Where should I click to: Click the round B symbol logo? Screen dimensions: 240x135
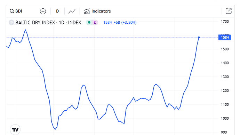point(11,23)
